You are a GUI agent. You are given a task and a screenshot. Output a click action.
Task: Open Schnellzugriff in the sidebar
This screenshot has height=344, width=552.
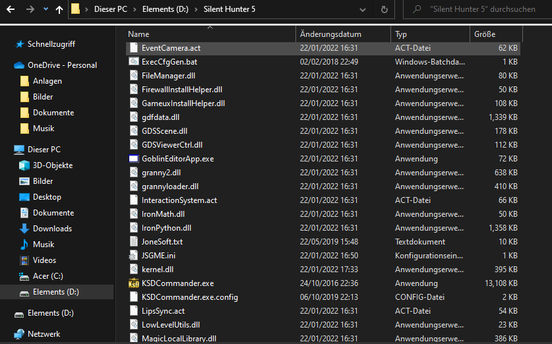click(x=51, y=44)
